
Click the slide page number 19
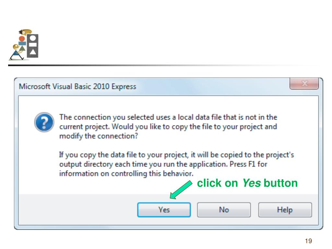pos(309,241)
